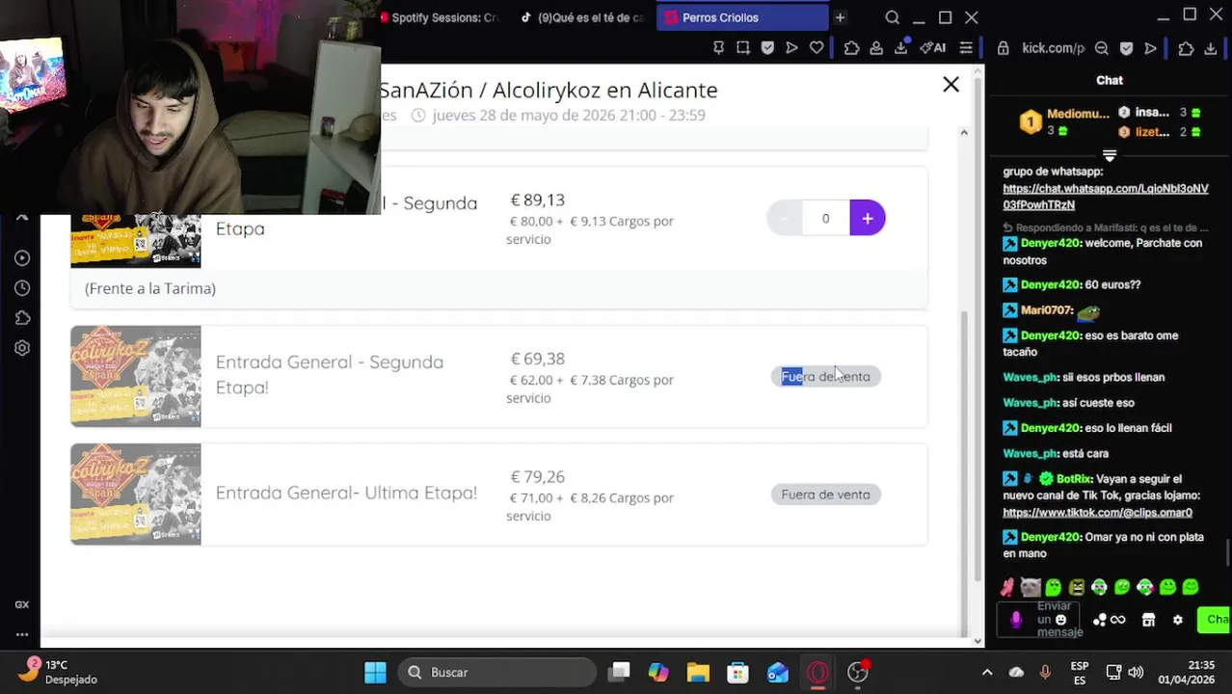Image resolution: width=1232 pixels, height=694 pixels.
Task: Open downloads icon in Kick window
Action: pyautogui.click(x=1211, y=48)
